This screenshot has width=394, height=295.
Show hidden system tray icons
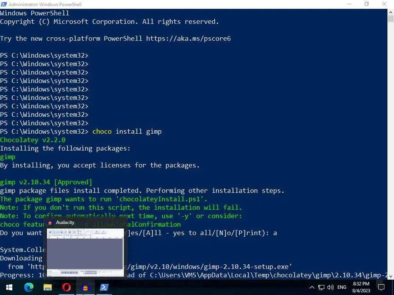click(312, 287)
